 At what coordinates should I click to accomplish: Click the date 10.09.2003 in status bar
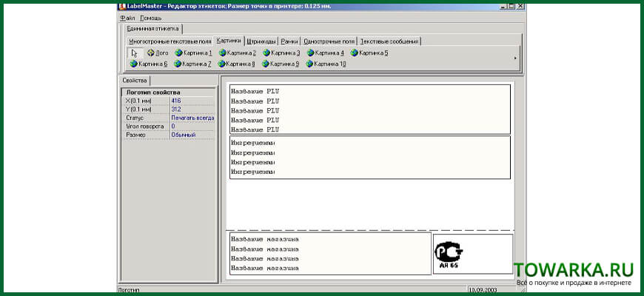pyautogui.click(x=483, y=290)
